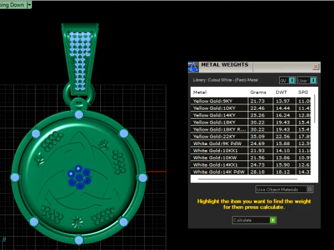
Task: Select the pendant bail in the viewport
Action: tap(80, 59)
